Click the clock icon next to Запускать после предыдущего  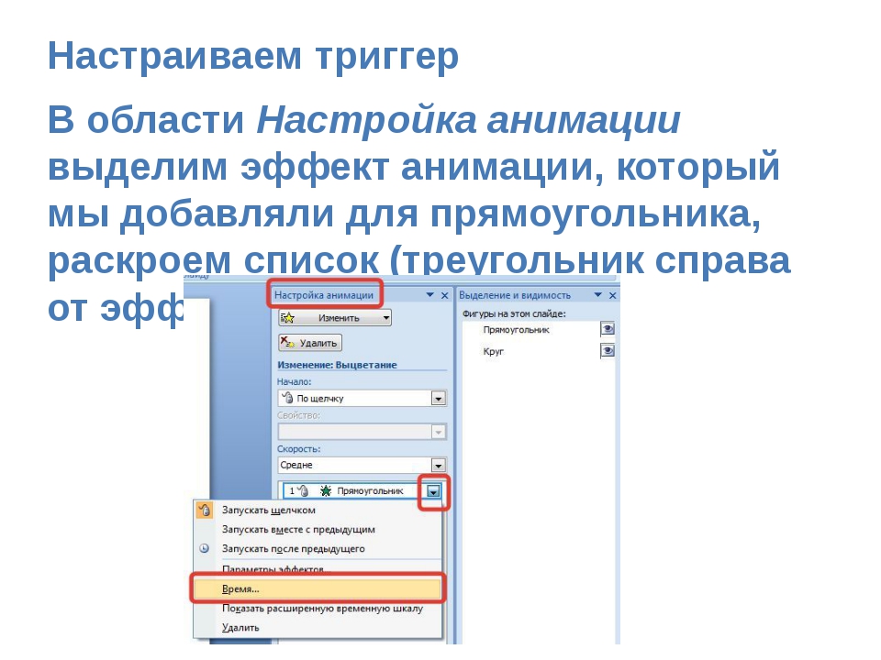pyautogui.click(x=205, y=548)
